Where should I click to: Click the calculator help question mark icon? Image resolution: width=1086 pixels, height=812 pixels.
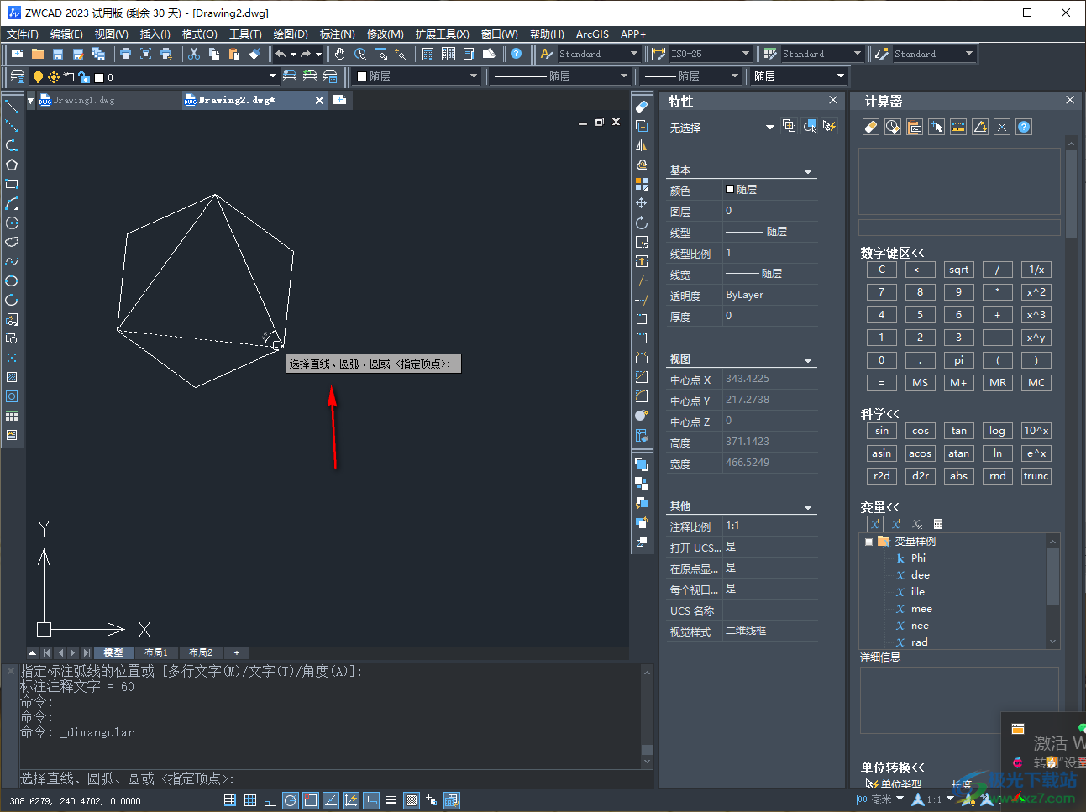pos(1024,127)
